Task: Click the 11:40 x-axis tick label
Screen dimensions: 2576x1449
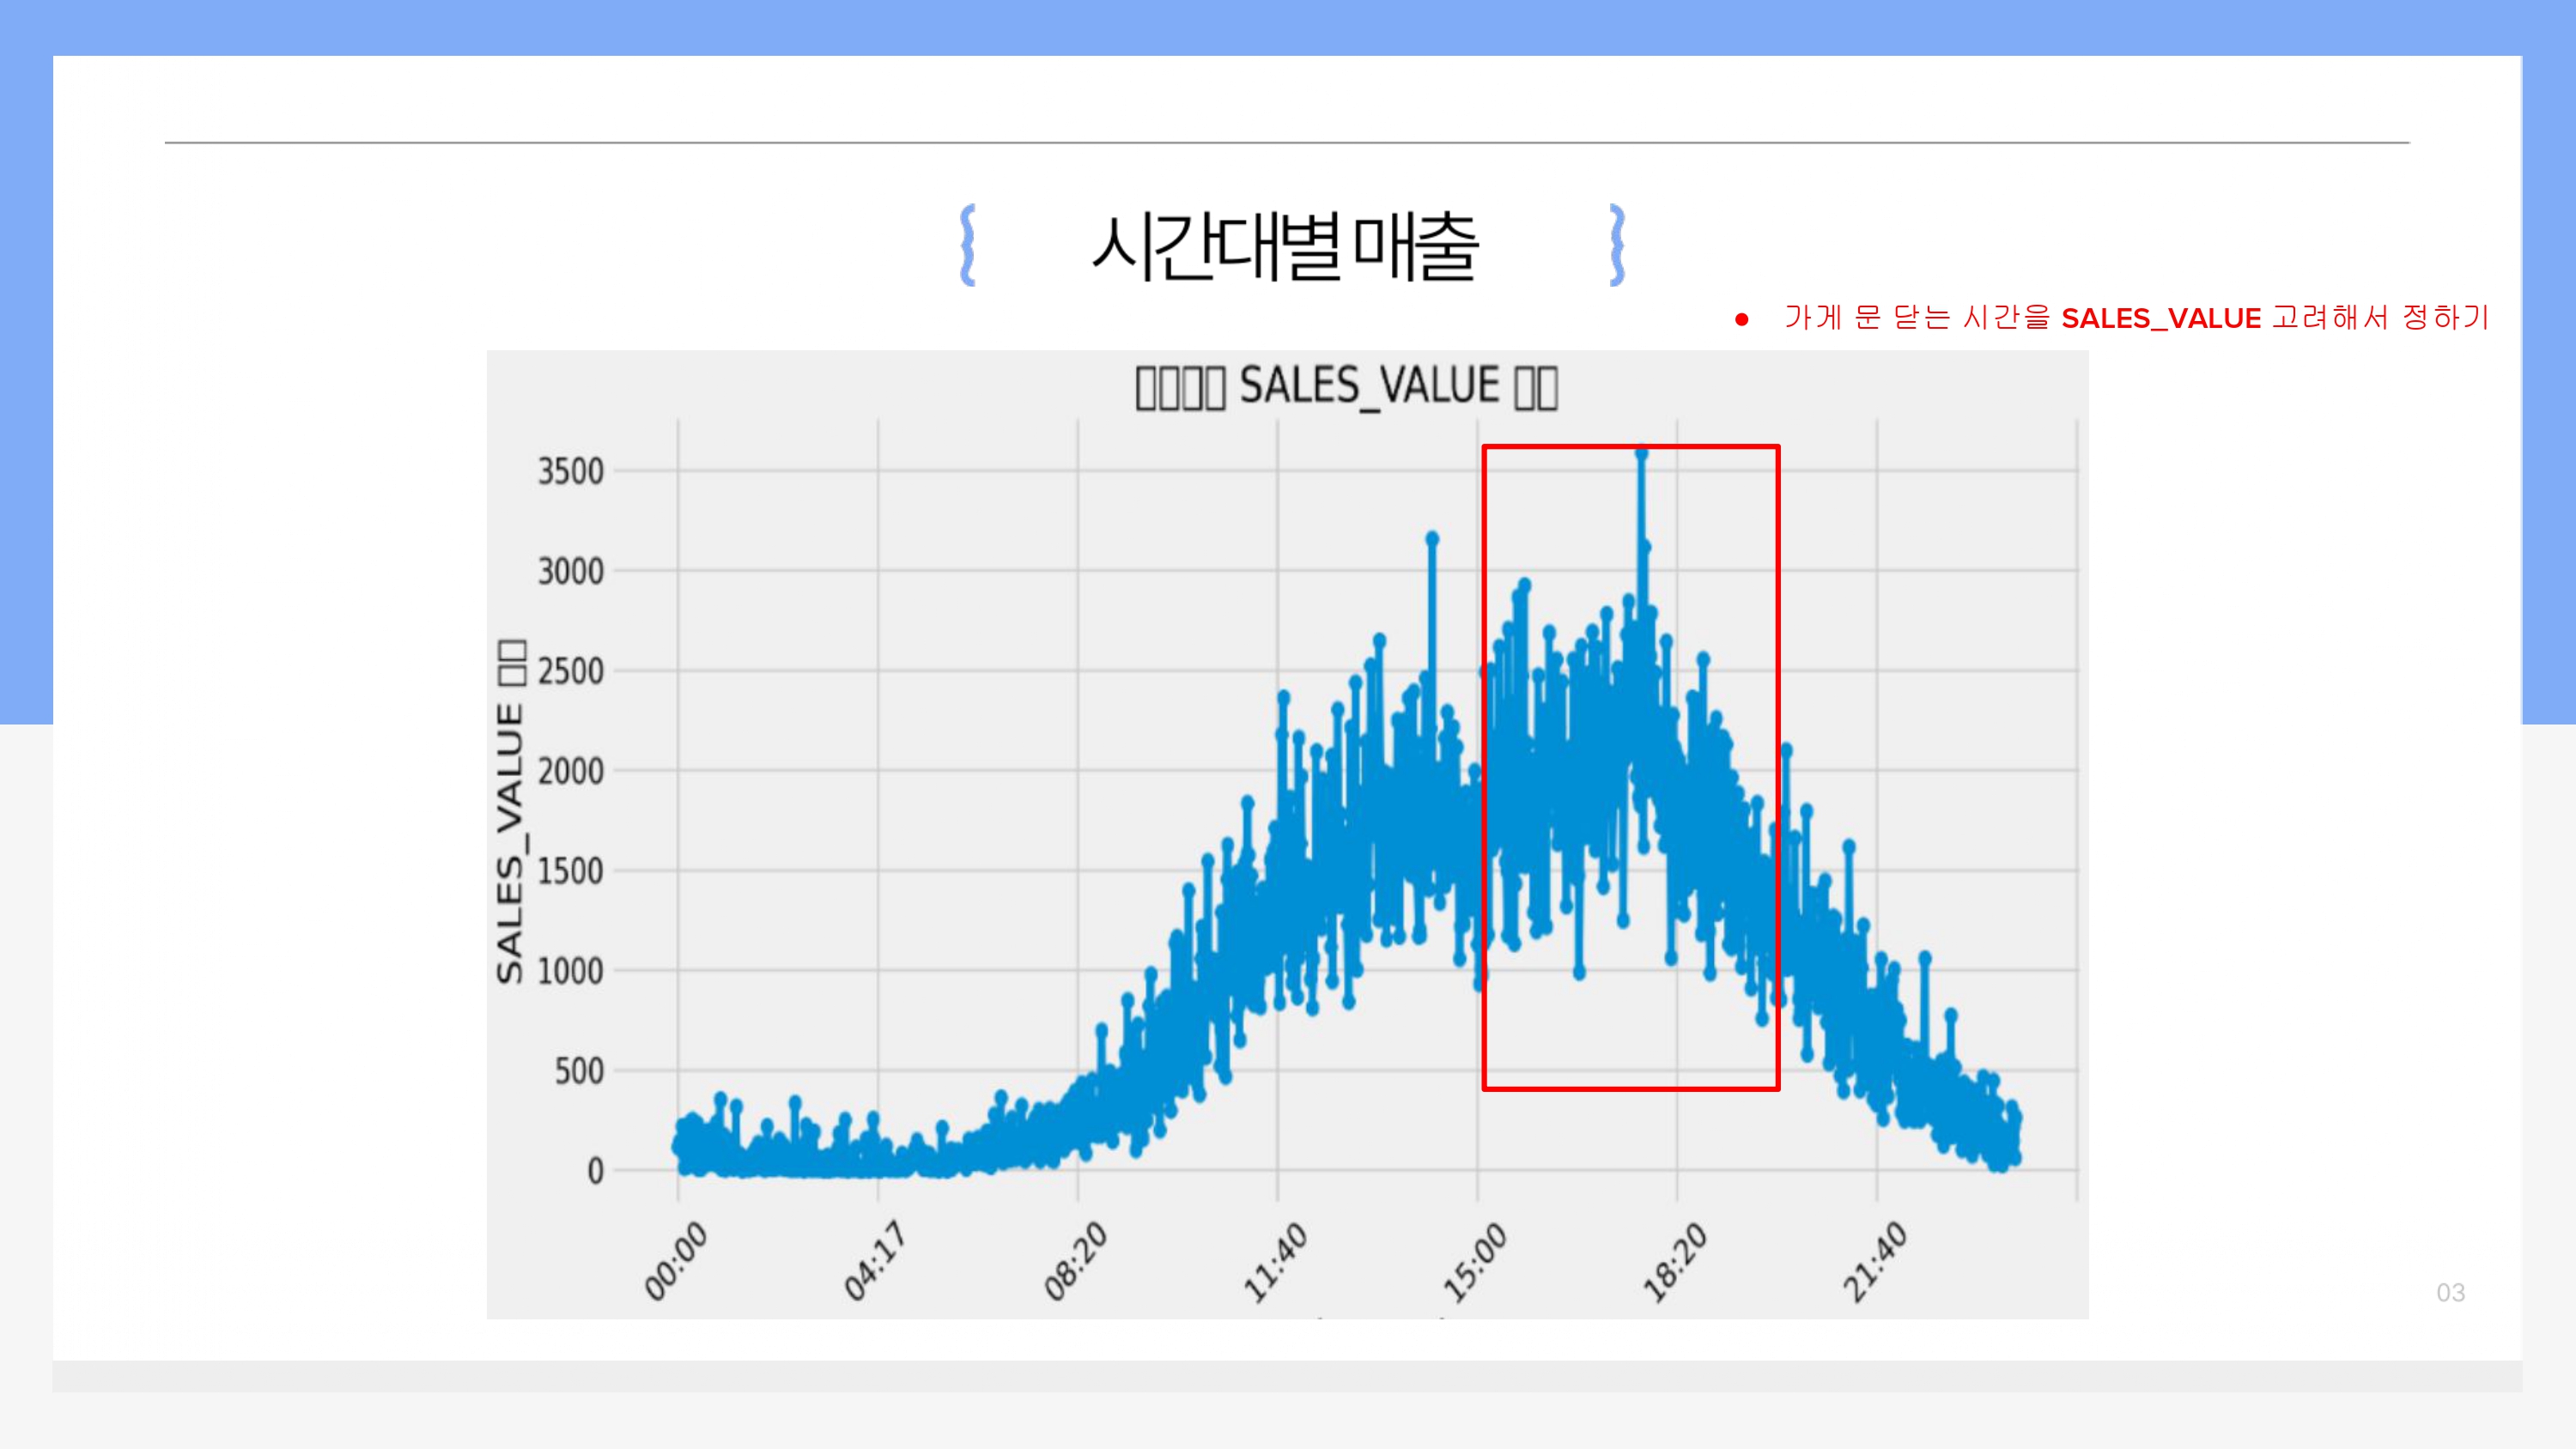Action: 1274,1263
